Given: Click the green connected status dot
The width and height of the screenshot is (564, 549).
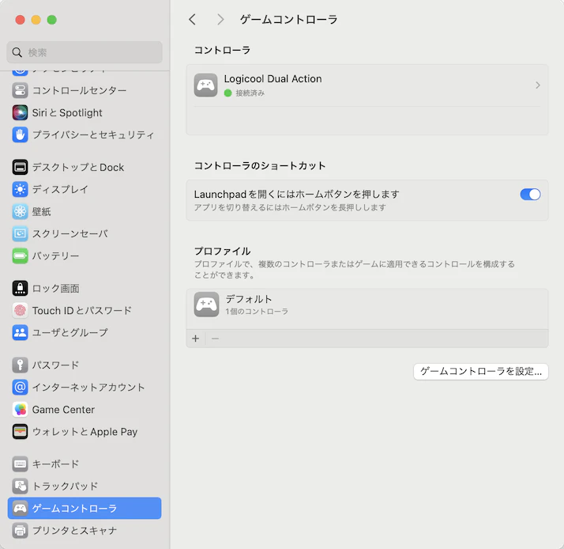Looking at the screenshot, I should 227,93.
